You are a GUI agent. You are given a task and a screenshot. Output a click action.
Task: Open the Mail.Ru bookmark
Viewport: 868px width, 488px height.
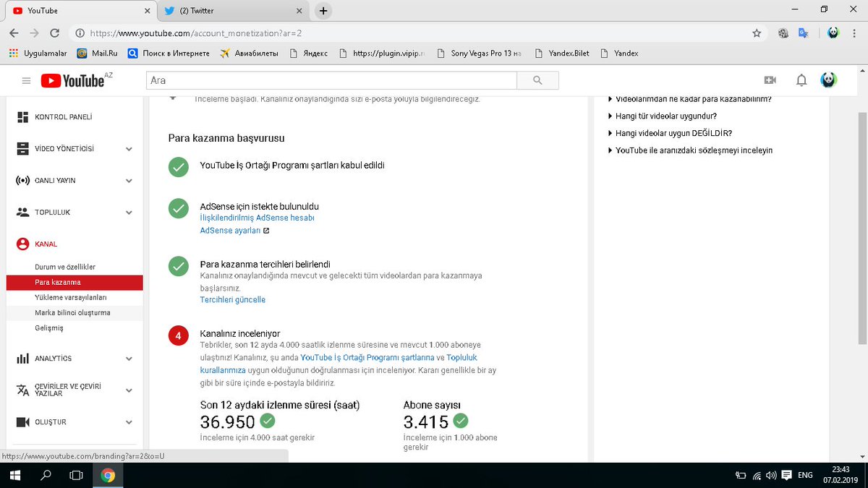[98, 53]
